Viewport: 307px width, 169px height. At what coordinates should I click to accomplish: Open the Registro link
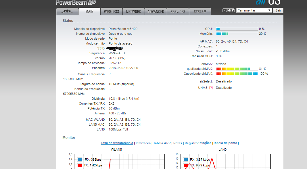pos(191,143)
